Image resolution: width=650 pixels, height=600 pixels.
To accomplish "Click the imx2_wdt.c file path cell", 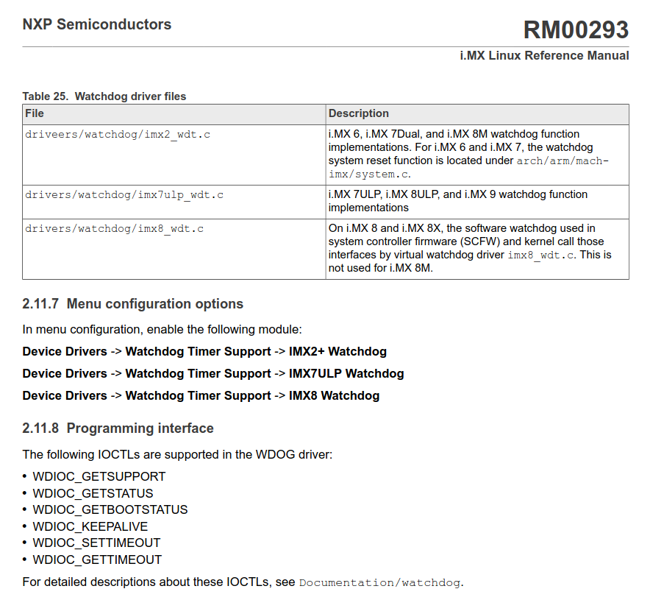I will coord(118,135).
